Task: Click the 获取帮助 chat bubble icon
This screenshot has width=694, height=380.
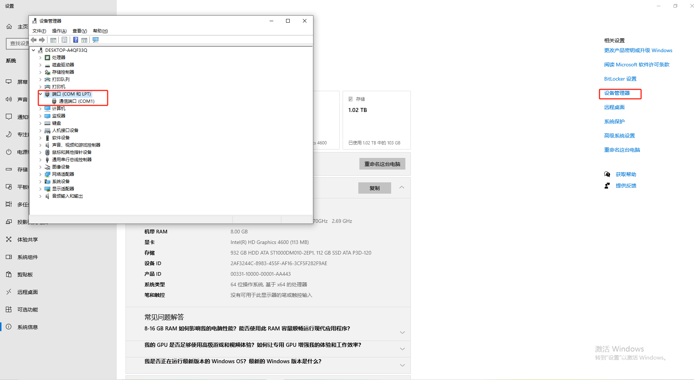Action: click(x=607, y=174)
